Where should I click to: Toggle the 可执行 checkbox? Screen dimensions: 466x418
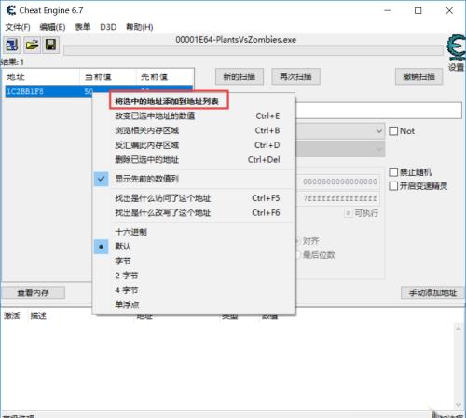coord(349,213)
